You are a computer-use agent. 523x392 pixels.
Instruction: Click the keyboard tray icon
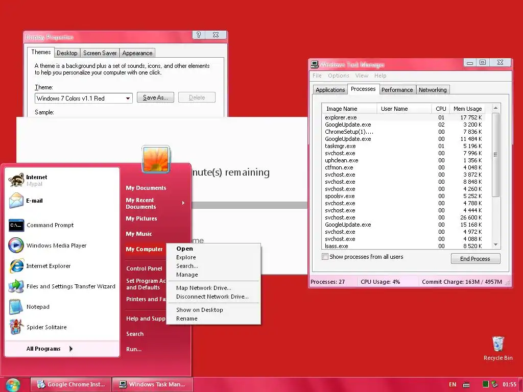click(466, 385)
